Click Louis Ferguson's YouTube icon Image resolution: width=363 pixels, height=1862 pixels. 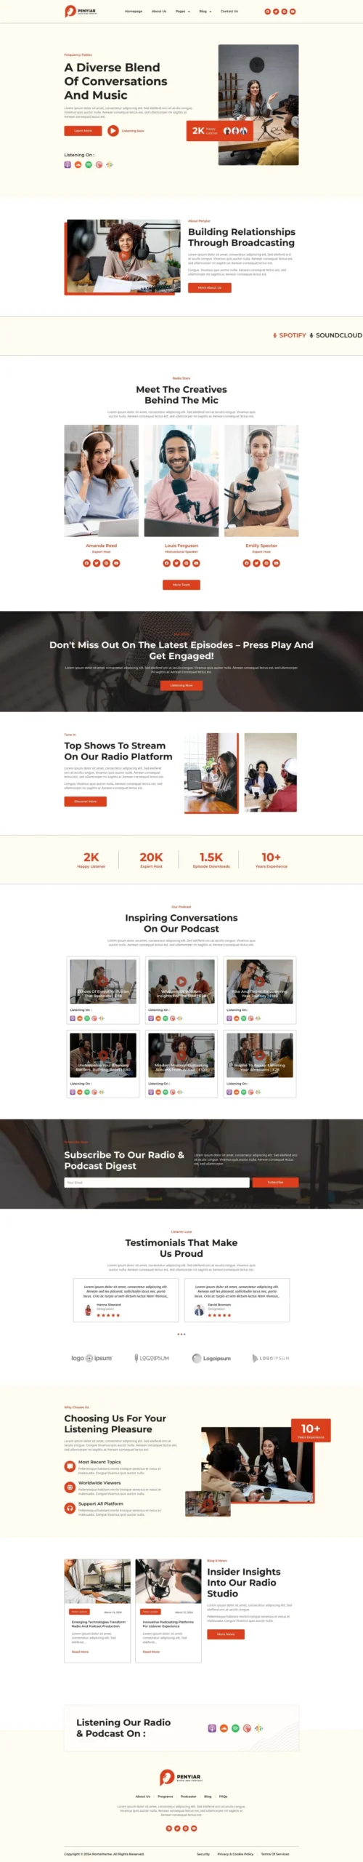click(196, 563)
